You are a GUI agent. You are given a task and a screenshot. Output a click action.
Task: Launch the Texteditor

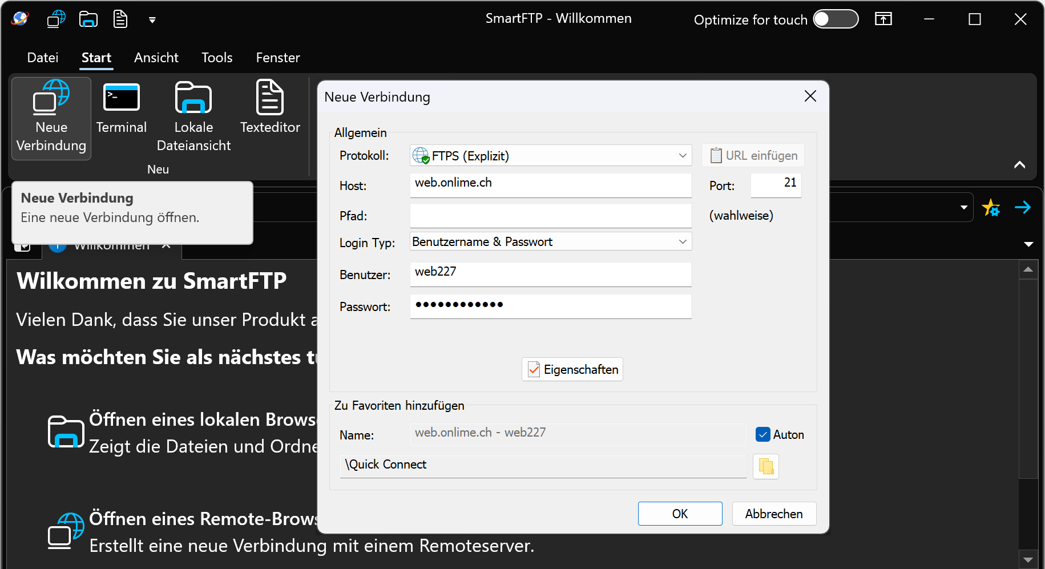[270, 108]
